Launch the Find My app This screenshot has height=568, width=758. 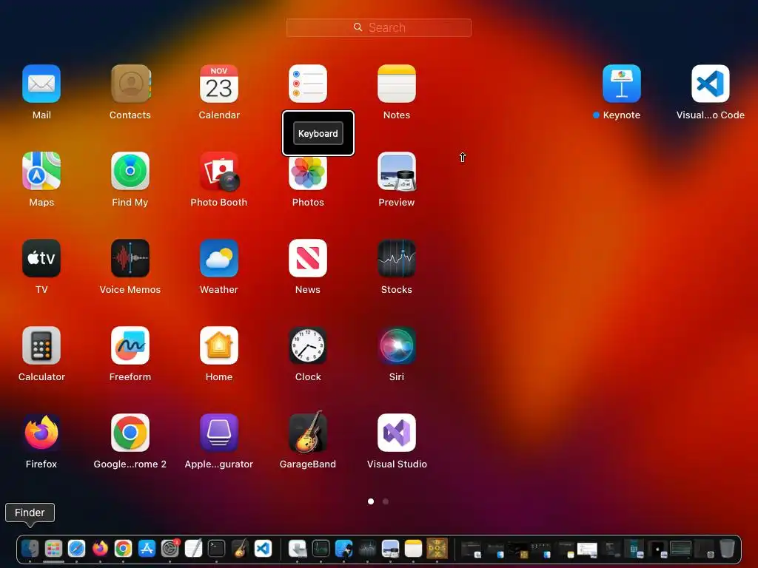[130, 171]
